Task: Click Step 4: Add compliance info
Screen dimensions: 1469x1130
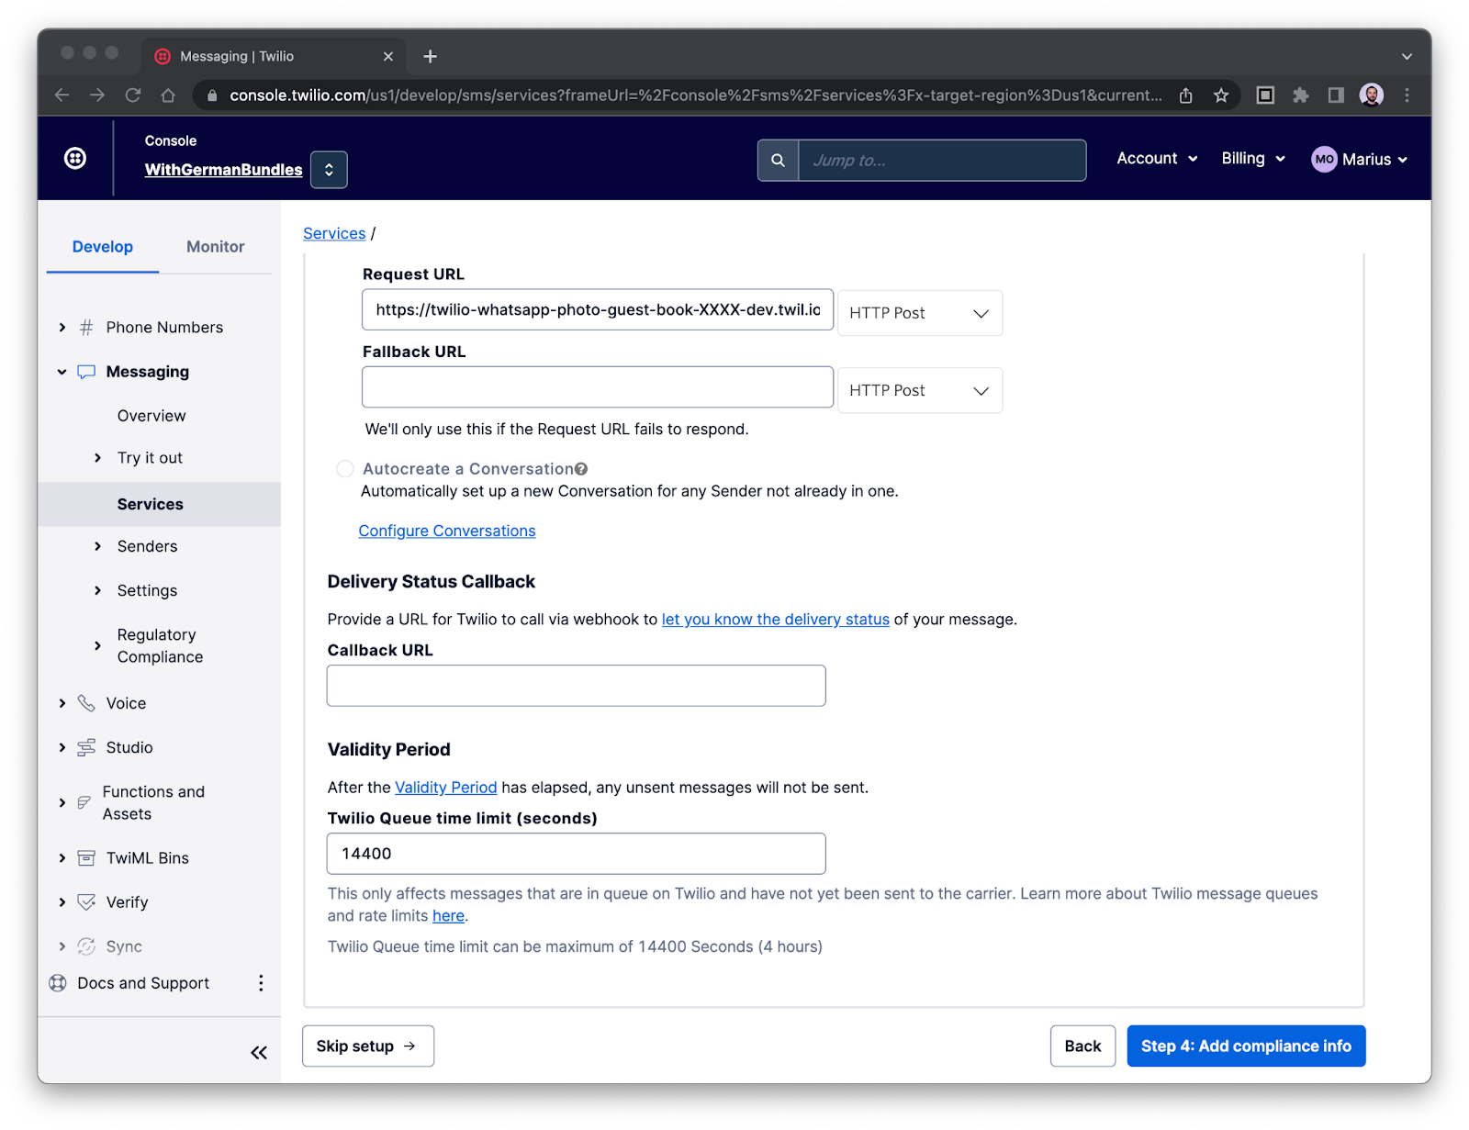Action: (x=1246, y=1046)
